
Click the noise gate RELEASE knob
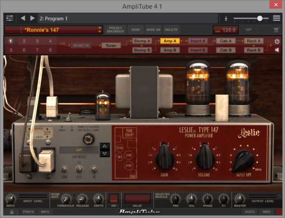(x=82, y=199)
